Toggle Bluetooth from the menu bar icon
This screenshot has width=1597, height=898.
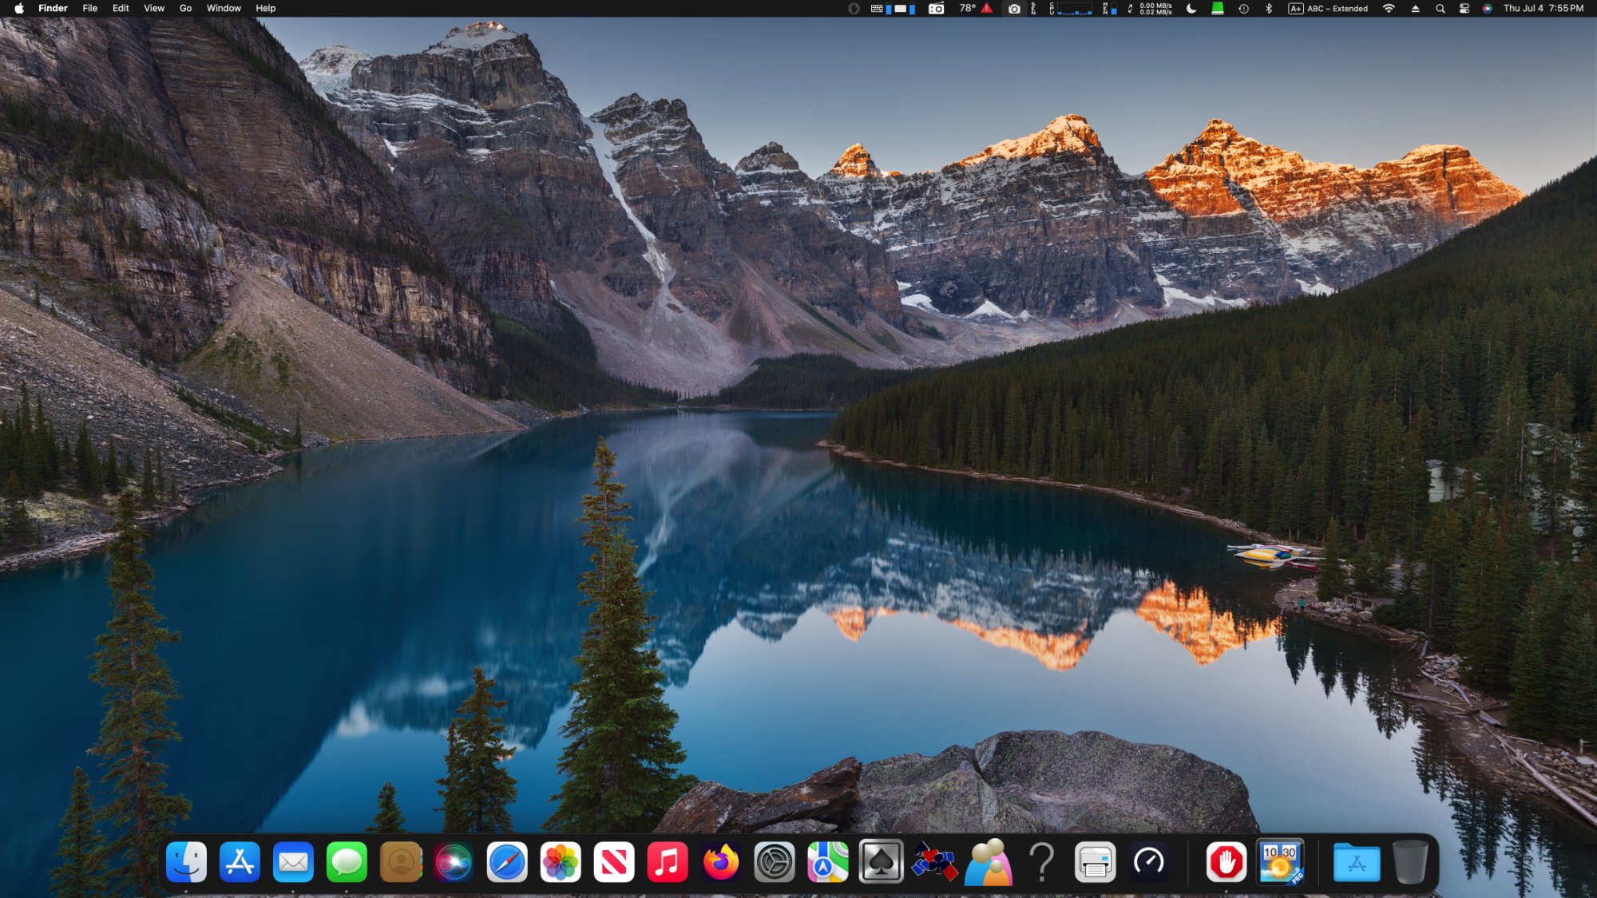(1268, 9)
